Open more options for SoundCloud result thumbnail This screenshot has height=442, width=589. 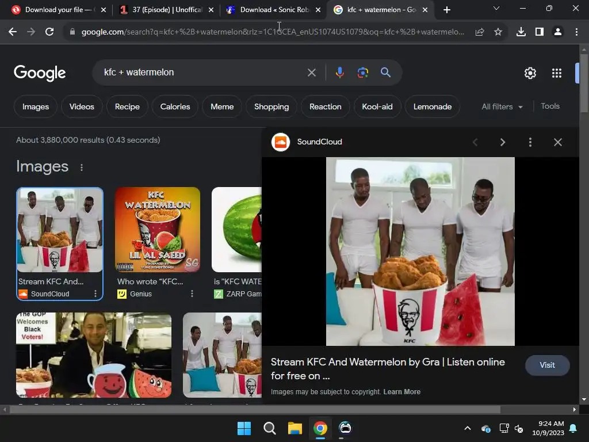[x=95, y=294]
